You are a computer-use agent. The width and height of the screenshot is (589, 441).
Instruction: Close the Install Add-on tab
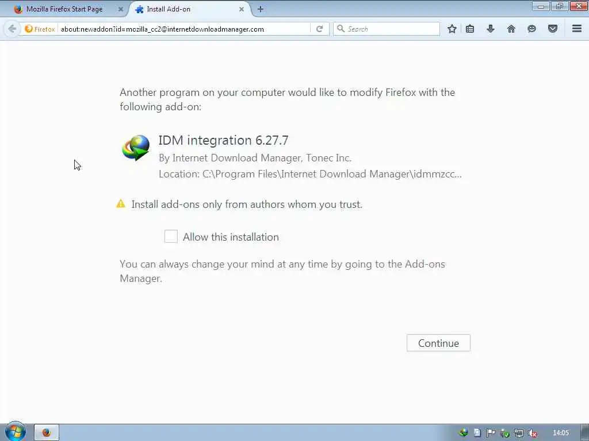coord(242,9)
